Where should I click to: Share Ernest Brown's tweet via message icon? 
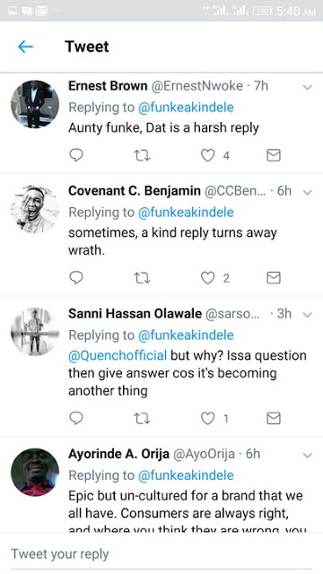pyautogui.click(x=273, y=155)
